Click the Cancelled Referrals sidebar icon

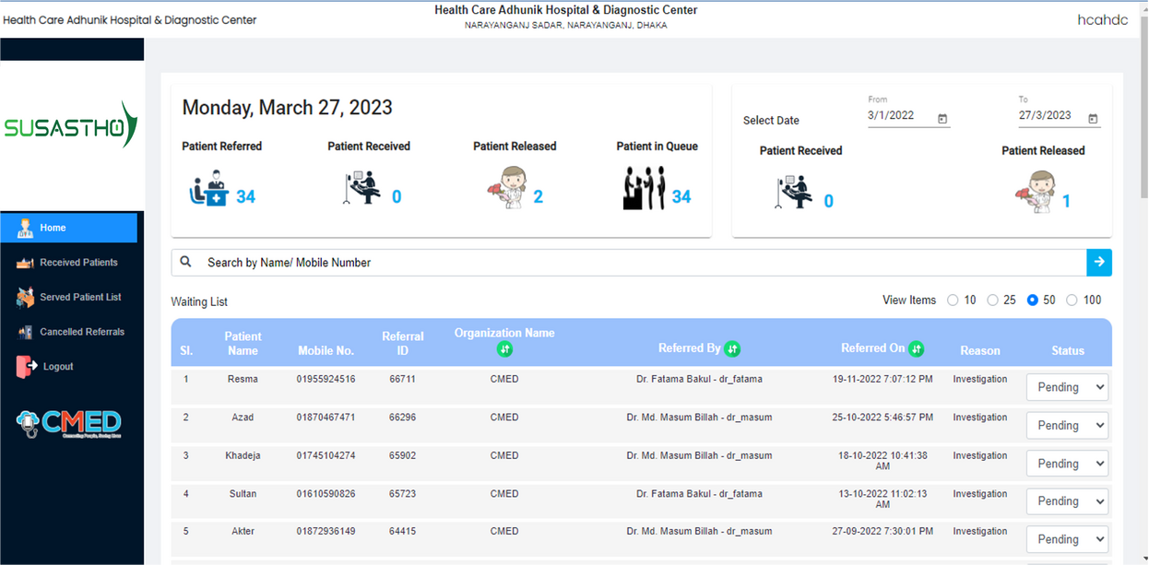coord(25,332)
